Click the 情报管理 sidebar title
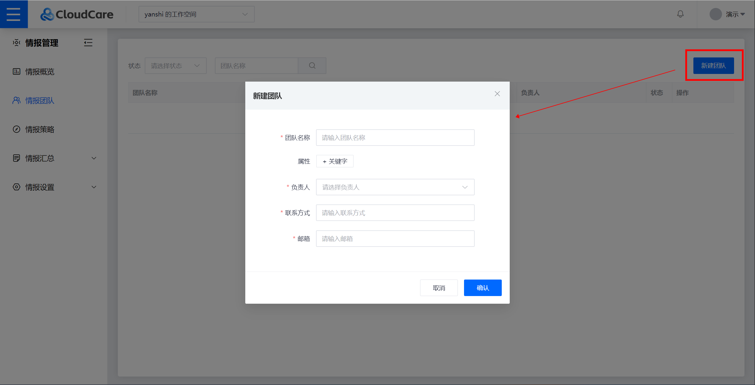Screen dimensions: 755x385 (42, 43)
